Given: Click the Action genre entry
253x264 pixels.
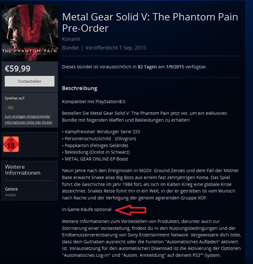Looking at the screenshot, I should point(10,195).
